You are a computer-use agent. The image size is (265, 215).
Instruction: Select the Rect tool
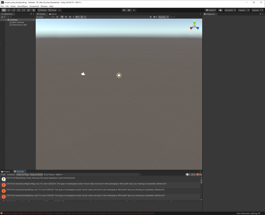point(24,10)
